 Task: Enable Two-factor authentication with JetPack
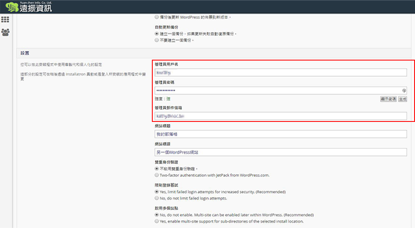(156, 175)
